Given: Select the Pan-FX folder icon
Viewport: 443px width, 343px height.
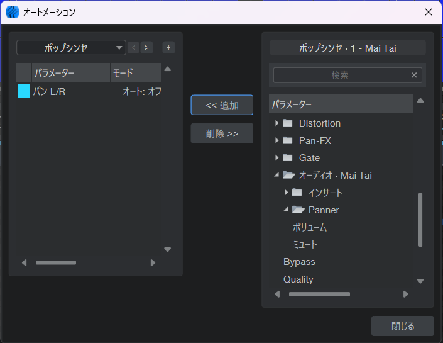Looking at the screenshot, I should coord(288,140).
